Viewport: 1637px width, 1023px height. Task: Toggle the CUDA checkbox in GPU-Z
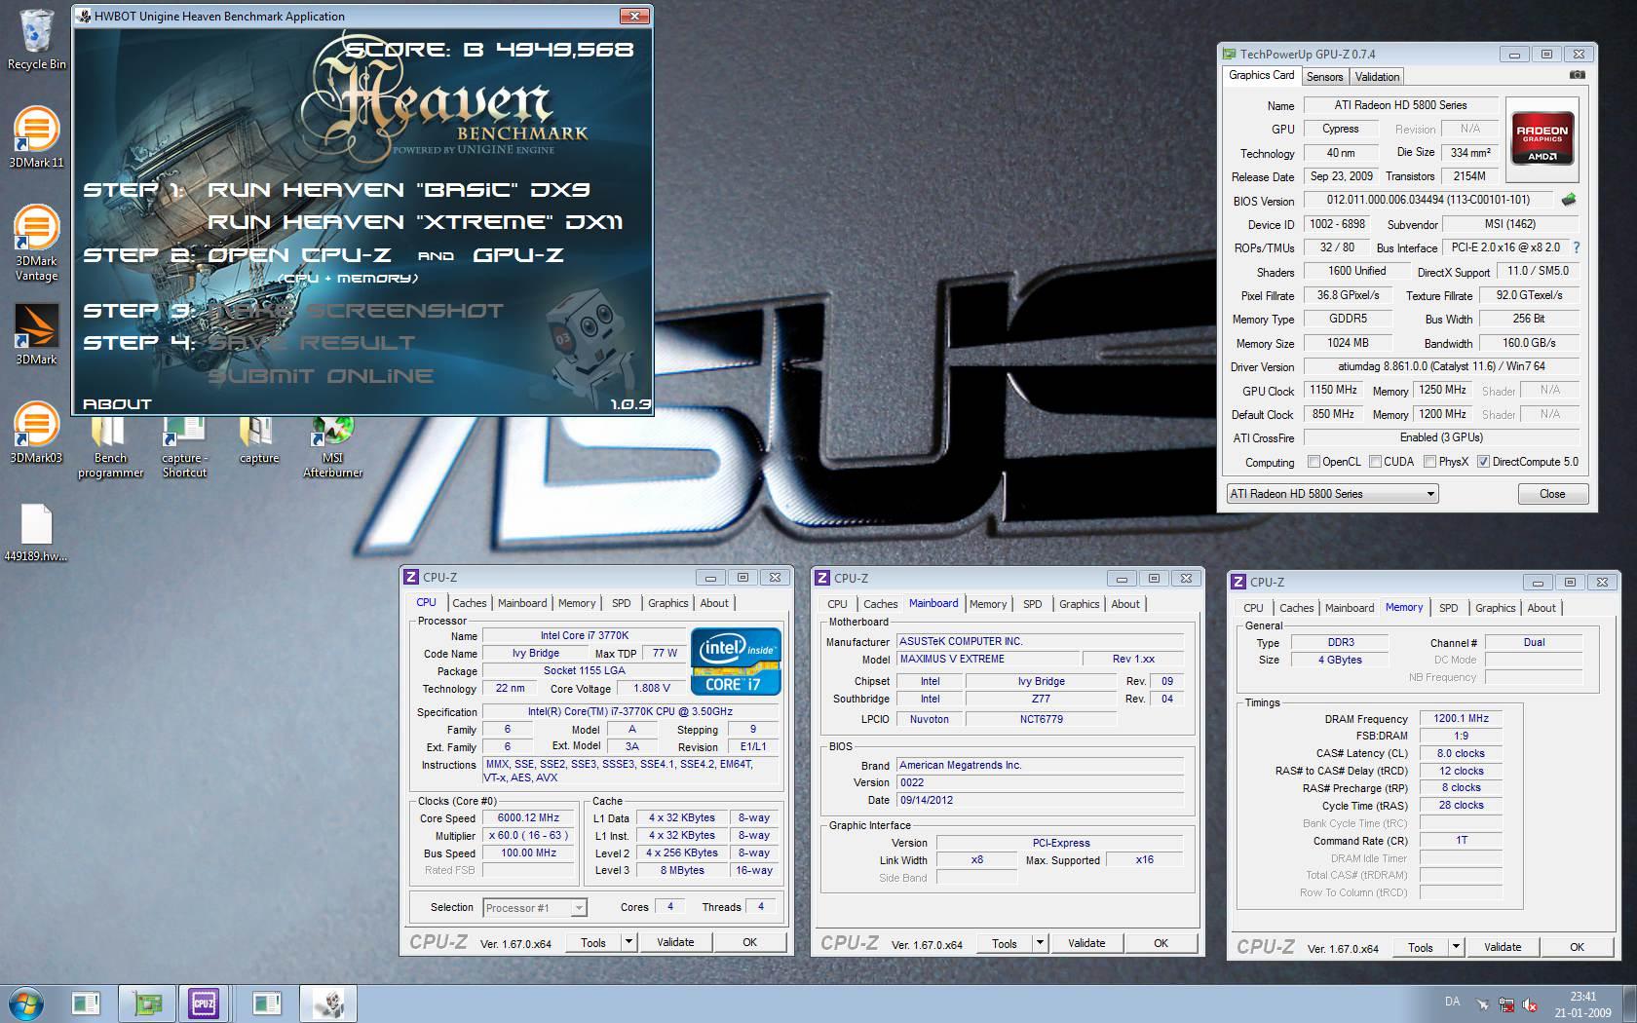point(1375,462)
